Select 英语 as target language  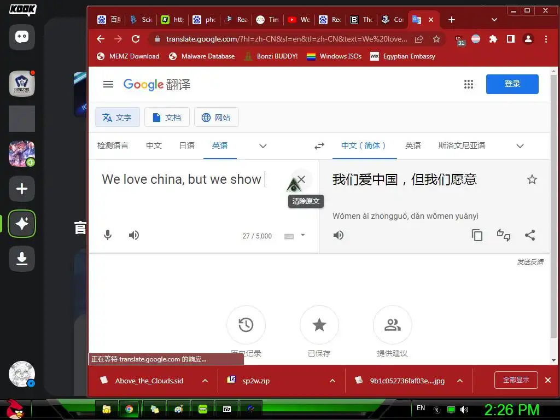[x=413, y=145]
